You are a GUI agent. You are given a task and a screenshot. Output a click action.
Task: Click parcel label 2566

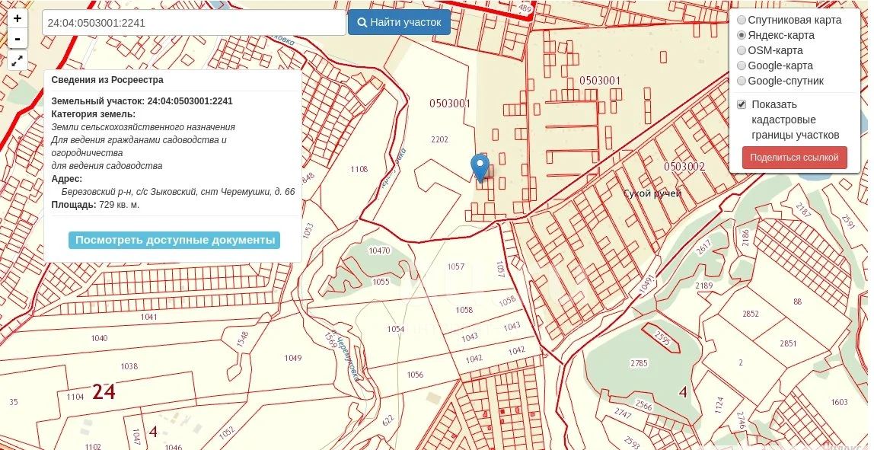(x=643, y=407)
